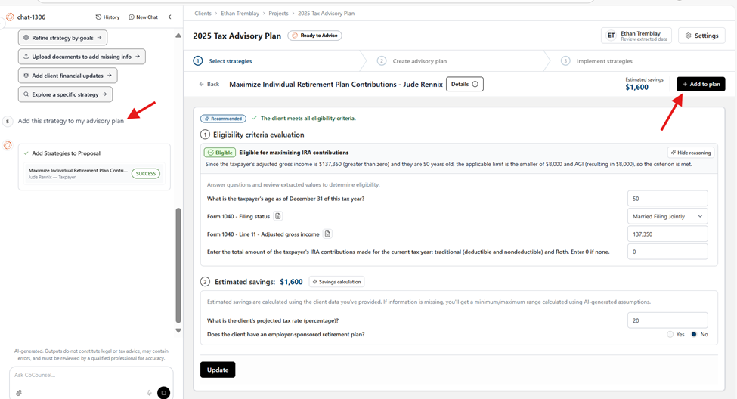Open strategy Details info popup
The image size is (737, 399).
click(x=464, y=84)
